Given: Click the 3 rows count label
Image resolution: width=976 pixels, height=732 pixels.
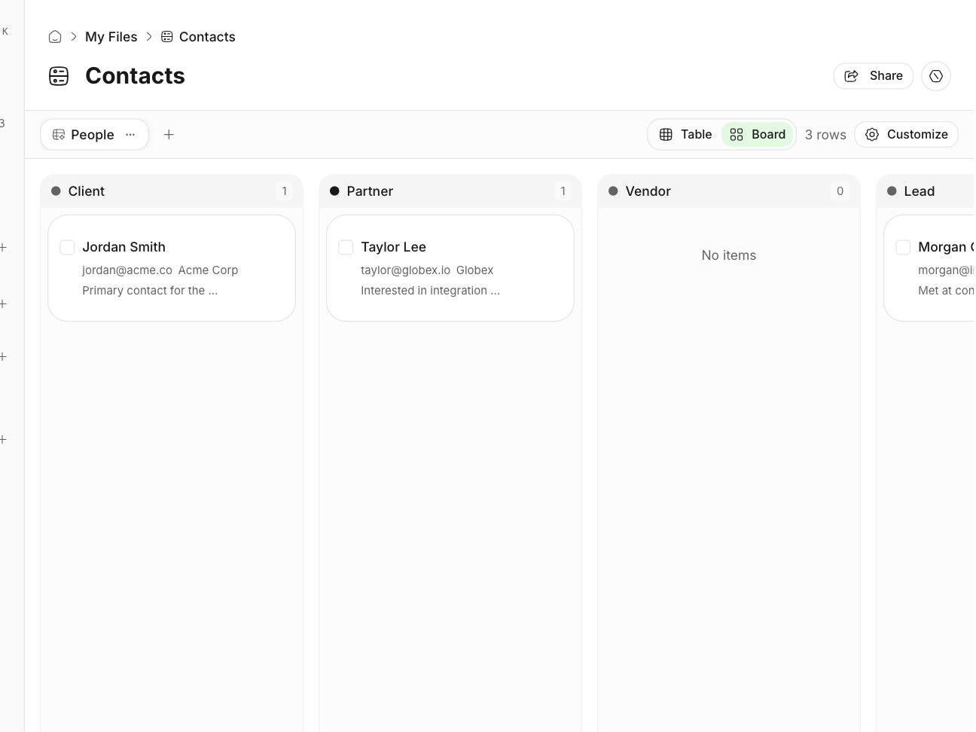Looking at the screenshot, I should pos(825,135).
